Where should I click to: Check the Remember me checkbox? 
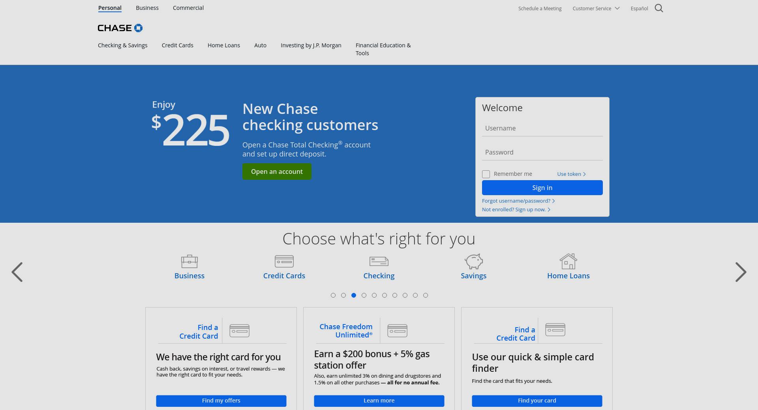pos(486,174)
